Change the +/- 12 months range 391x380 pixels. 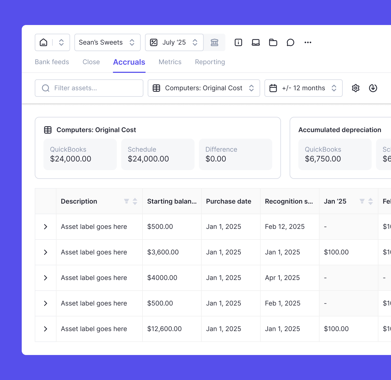[303, 88]
